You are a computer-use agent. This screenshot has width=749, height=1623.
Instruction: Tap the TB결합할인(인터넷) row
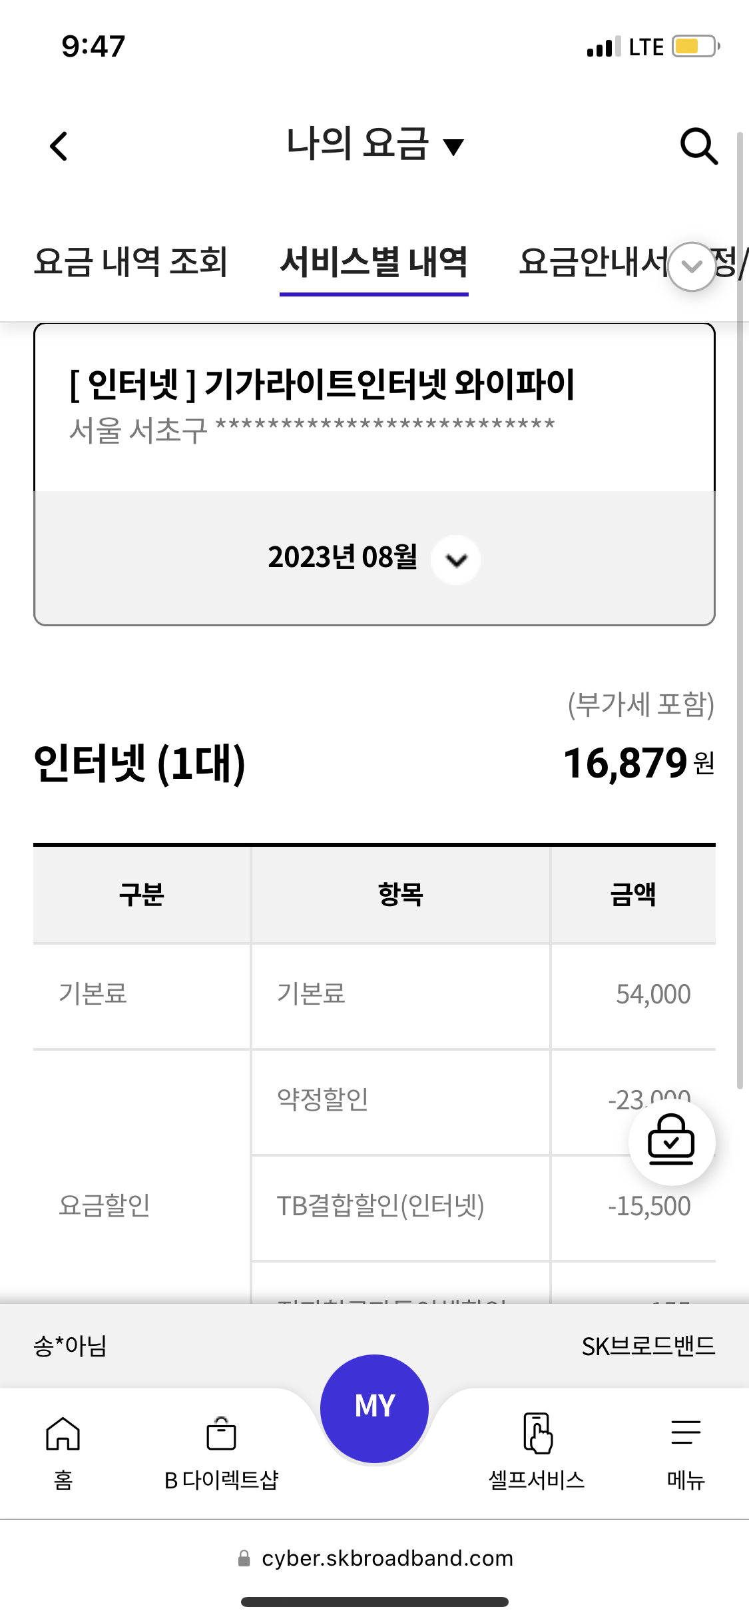pyautogui.click(x=380, y=1207)
